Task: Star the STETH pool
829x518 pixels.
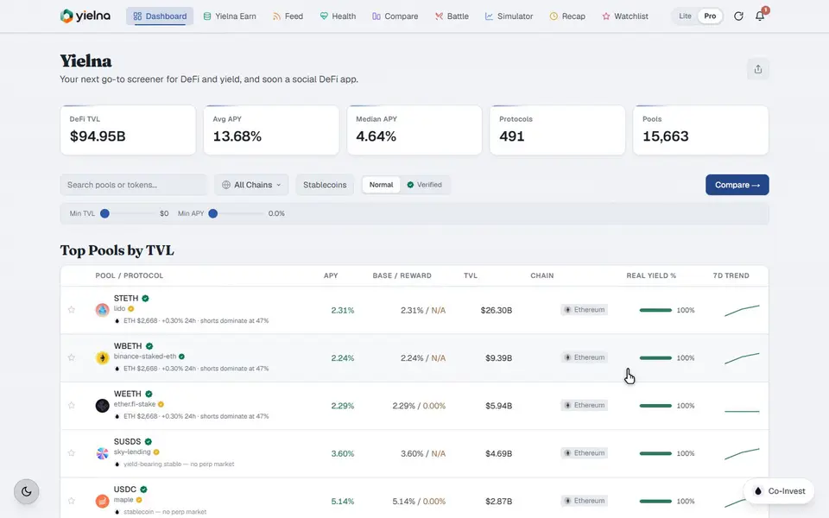Action: pyautogui.click(x=72, y=310)
